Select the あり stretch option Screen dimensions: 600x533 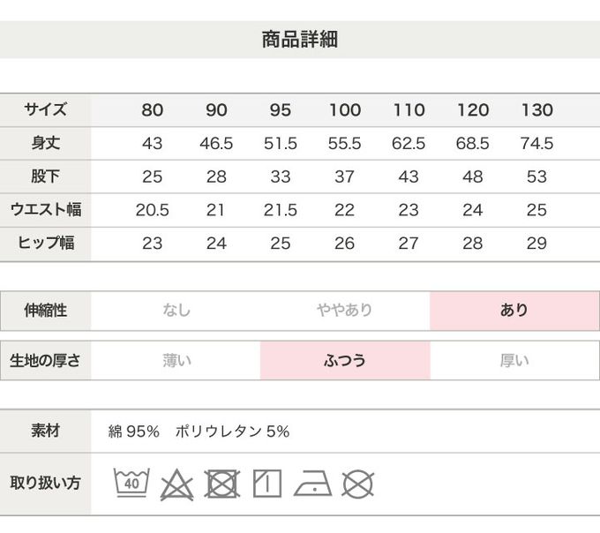514,311
